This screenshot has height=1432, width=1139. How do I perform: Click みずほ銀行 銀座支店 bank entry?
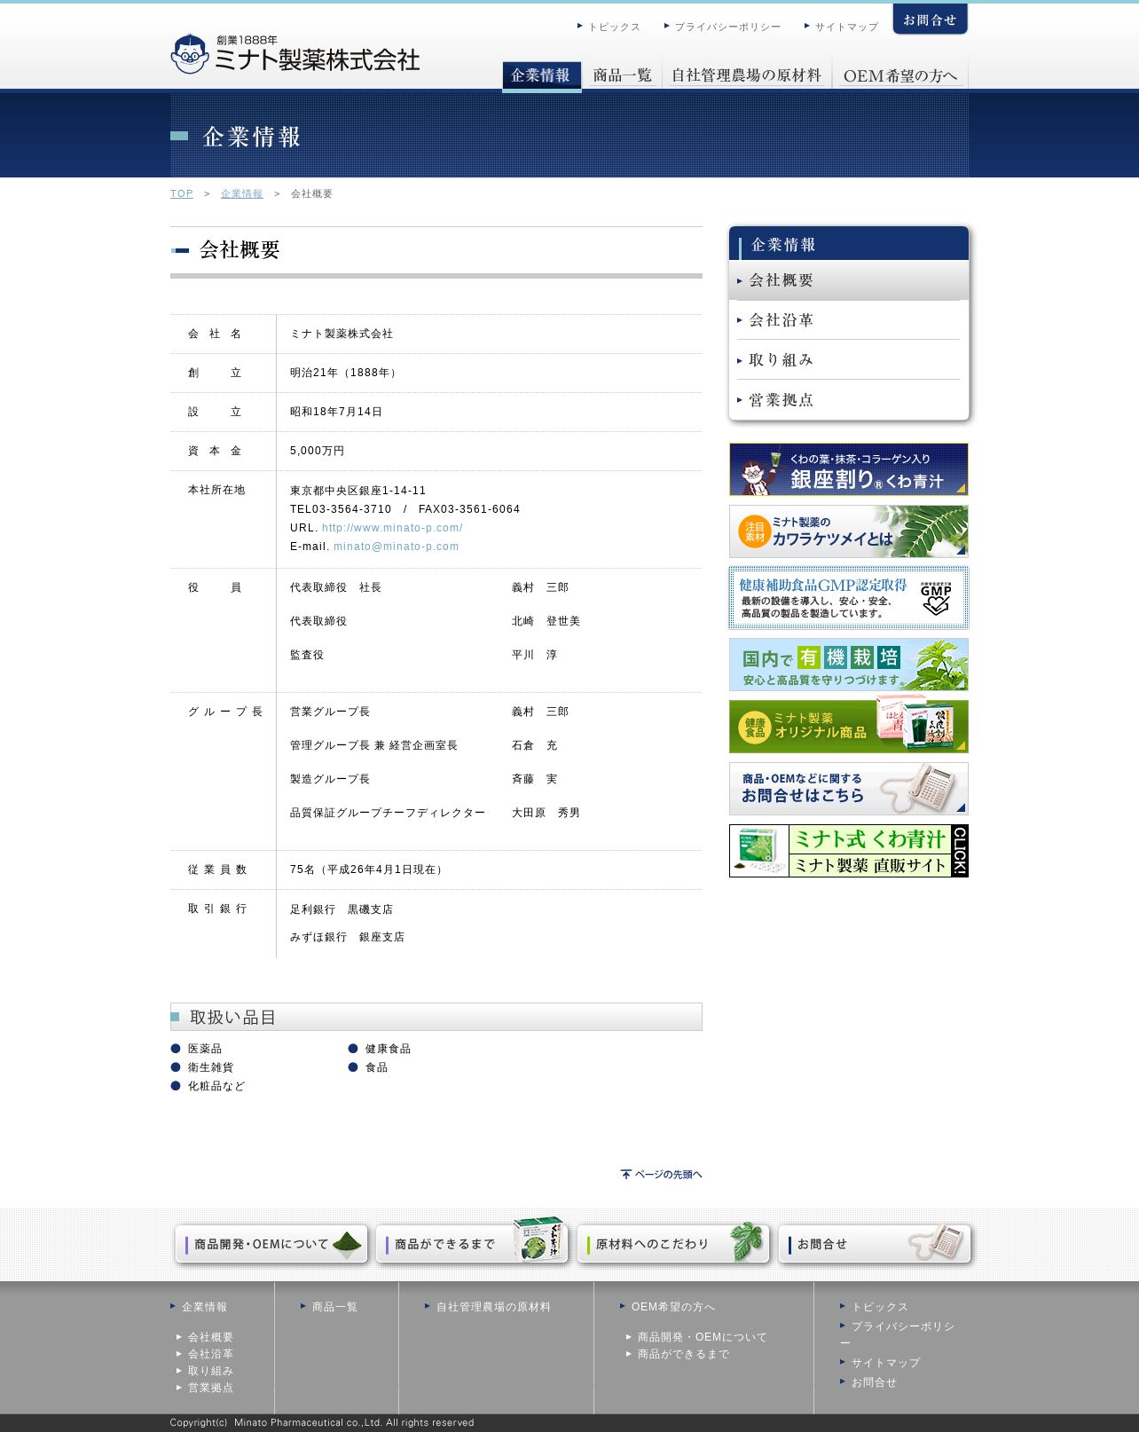(x=347, y=937)
